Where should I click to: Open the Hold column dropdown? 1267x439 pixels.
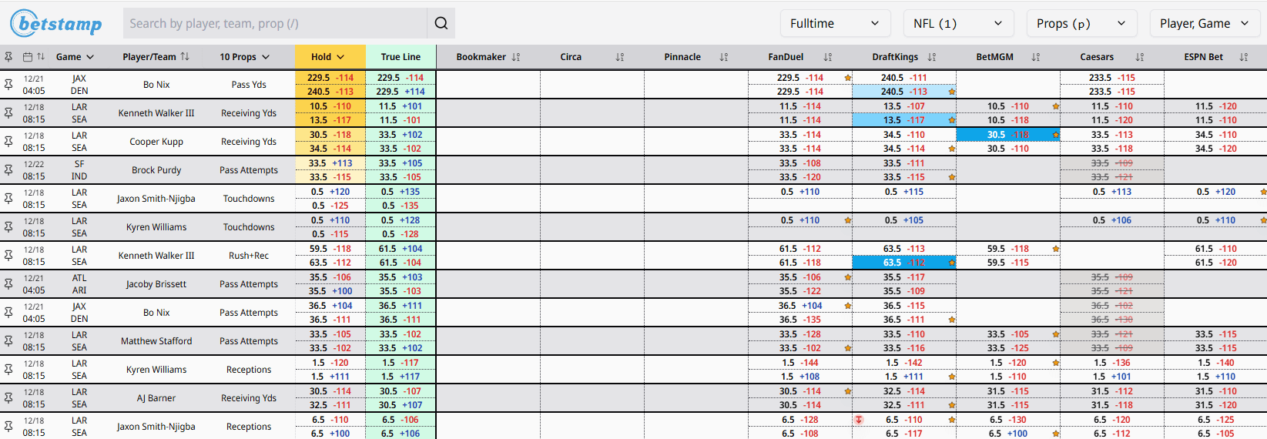(x=327, y=57)
